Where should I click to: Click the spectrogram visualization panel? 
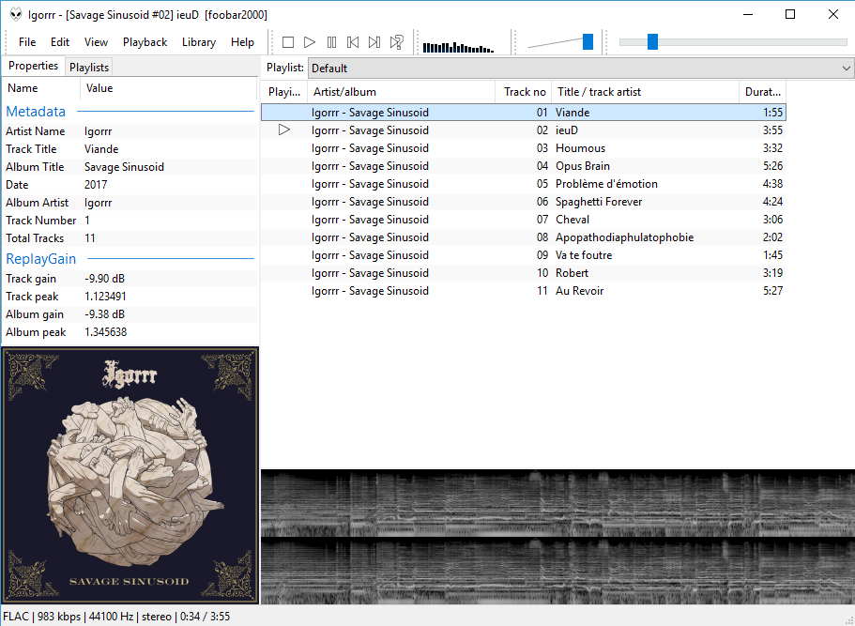(x=557, y=537)
